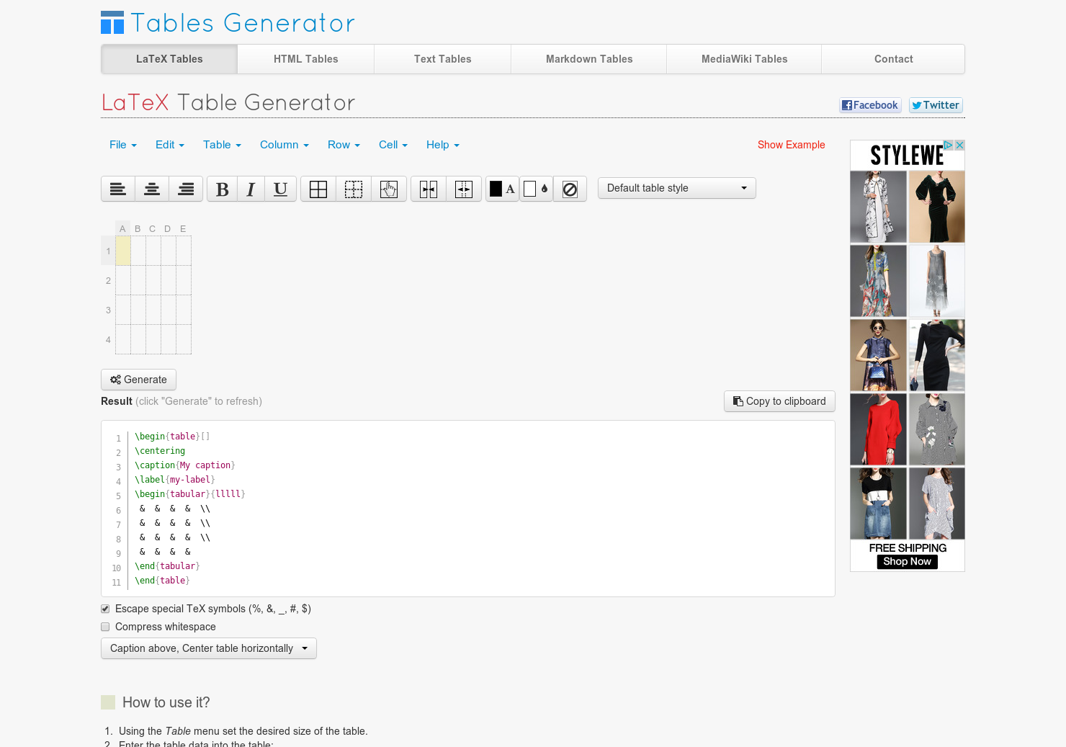Viewport: 1066px width, 747px height.
Task: Clear formatting with the no-symbol icon
Action: tap(570, 189)
